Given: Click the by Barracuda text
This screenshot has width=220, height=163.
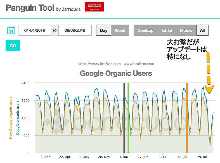Looking at the screenshot, I should tap(68, 9).
